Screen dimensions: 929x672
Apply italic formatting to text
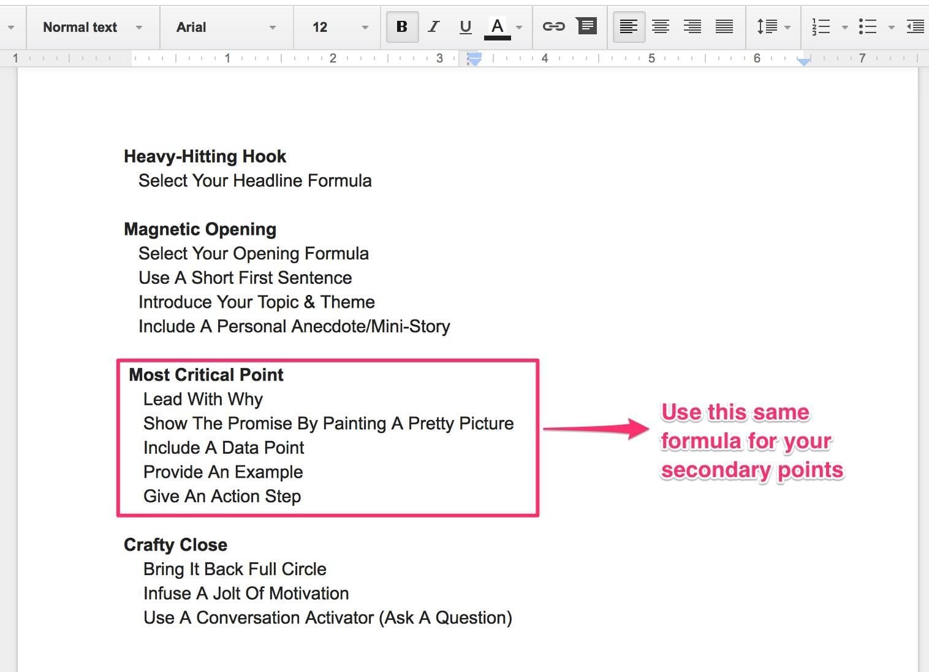(433, 26)
